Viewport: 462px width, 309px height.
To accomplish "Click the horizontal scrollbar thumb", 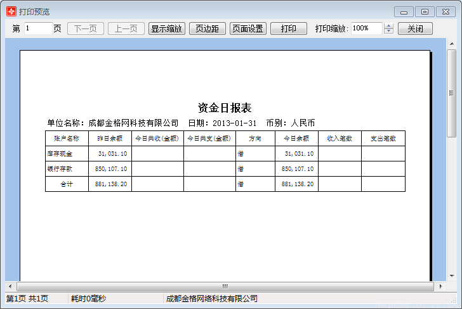I will [x=225, y=286].
